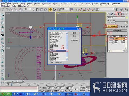Switch to the Utilities hammer panel

click(x=126, y=14)
